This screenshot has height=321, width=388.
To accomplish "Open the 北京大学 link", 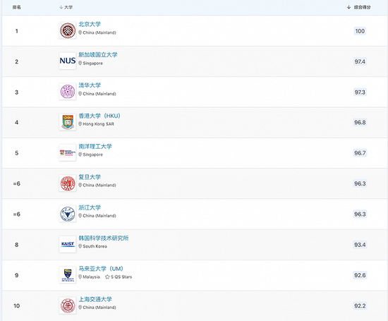I will 90,24.
